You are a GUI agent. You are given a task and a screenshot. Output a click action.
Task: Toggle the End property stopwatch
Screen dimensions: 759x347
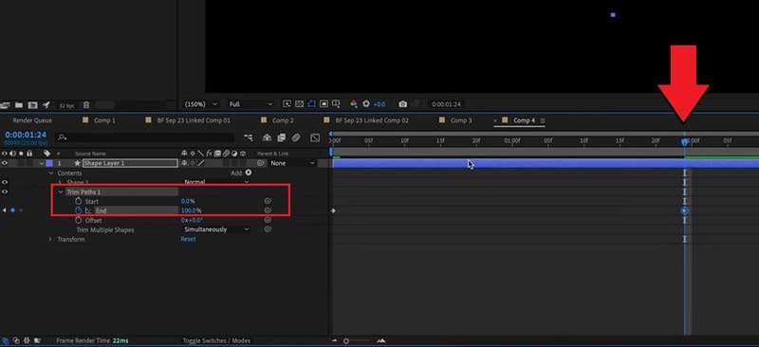(79, 210)
